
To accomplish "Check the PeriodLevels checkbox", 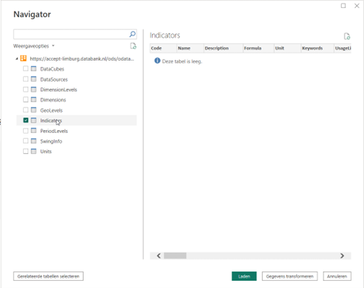I will point(25,131).
